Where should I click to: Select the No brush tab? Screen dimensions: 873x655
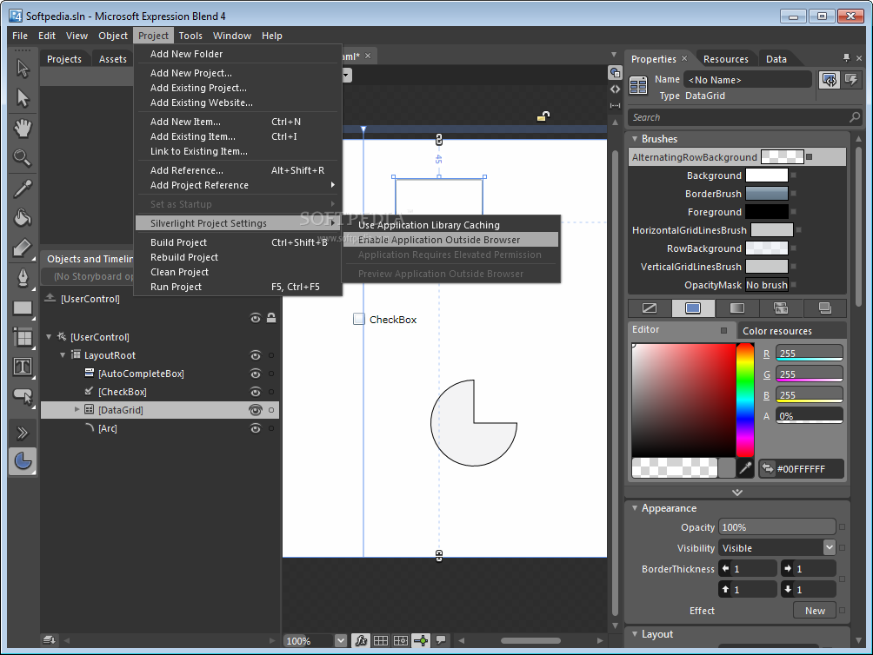click(650, 308)
